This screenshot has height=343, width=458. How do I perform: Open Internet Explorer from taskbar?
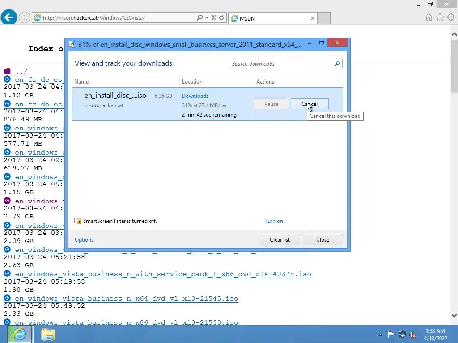(x=20, y=334)
